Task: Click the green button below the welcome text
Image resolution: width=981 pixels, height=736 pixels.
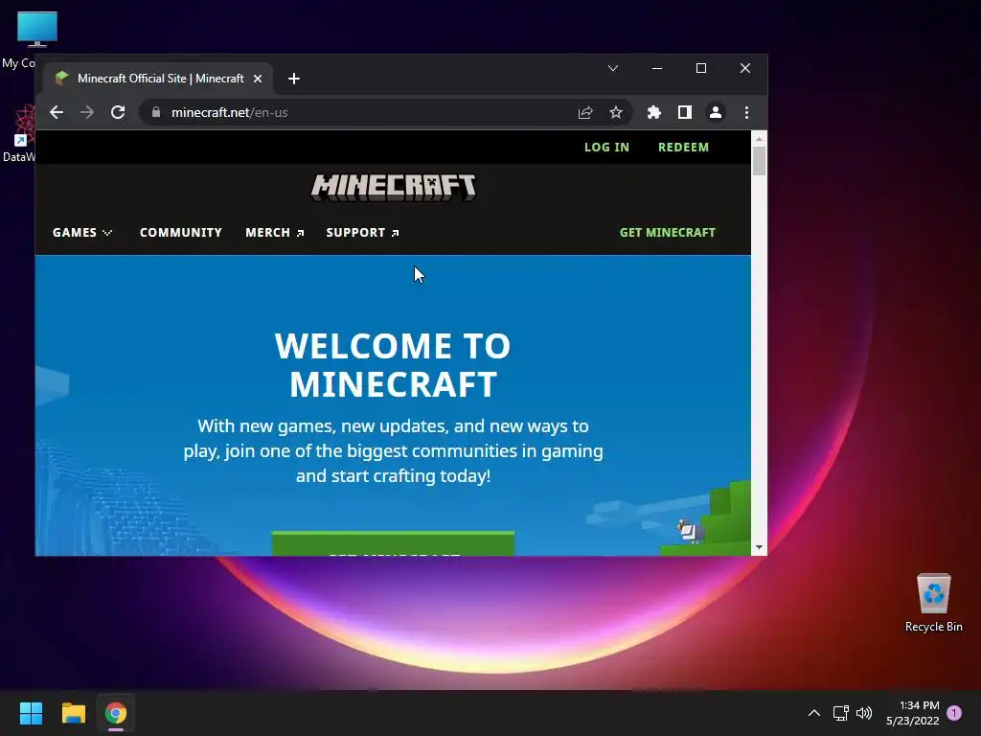Action: tap(394, 543)
